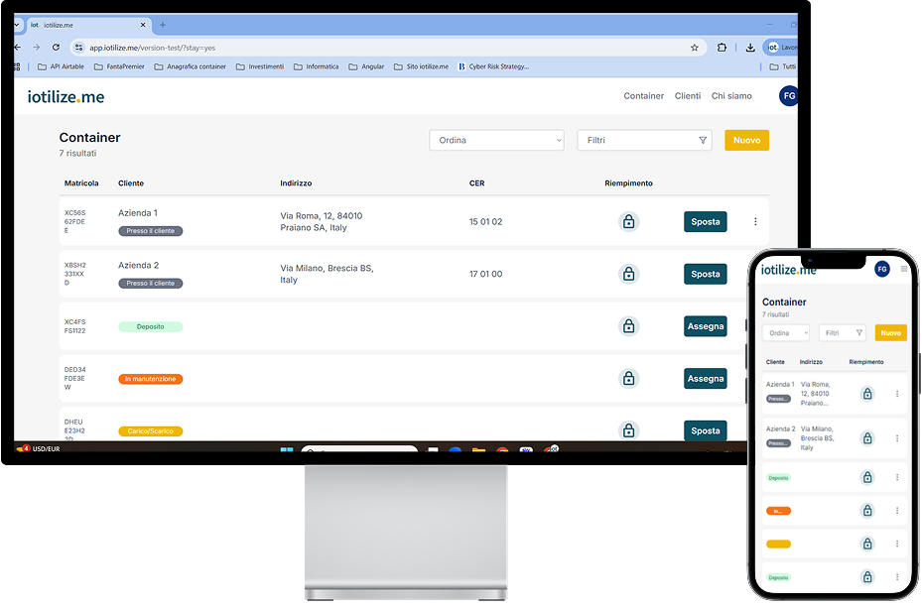Image resolution: width=922 pixels, height=609 pixels.
Task: Click the In manutenzione status badge on desktop
Action: [151, 379]
